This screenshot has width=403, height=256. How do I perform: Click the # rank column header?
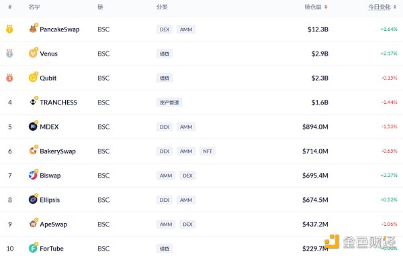[10, 7]
